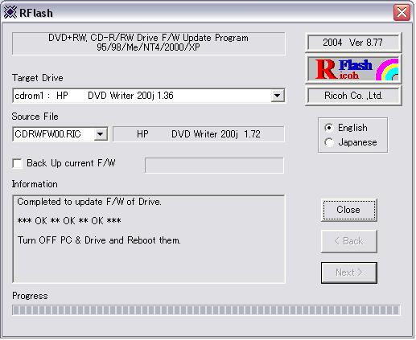Open the CDRWFW00.RIC source file combo box

click(60, 134)
